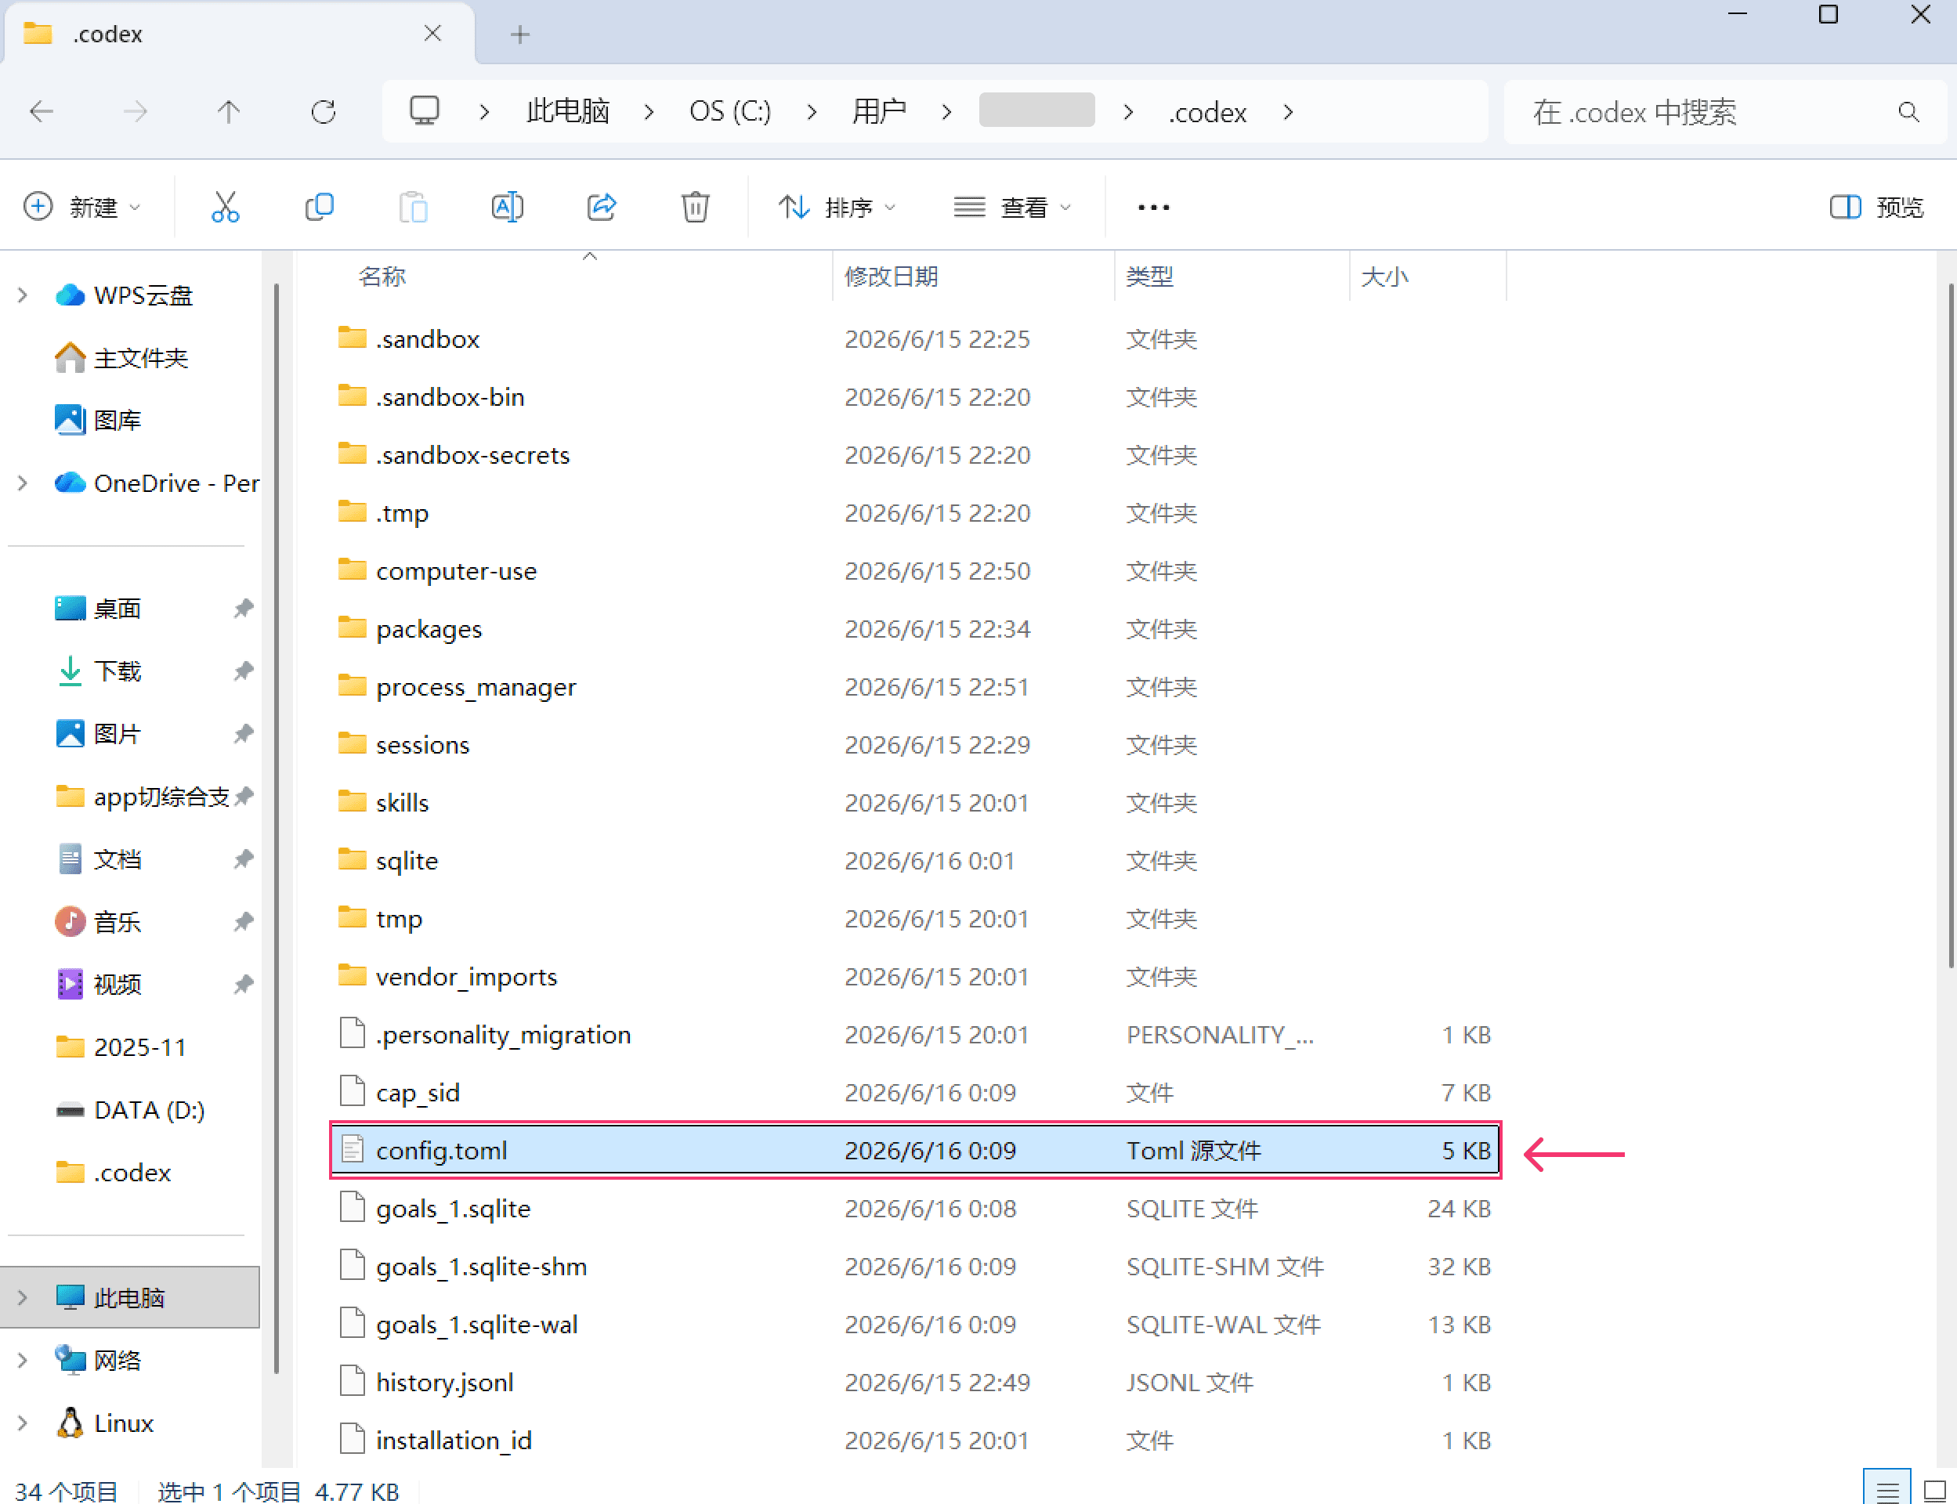The width and height of the screenshot is (1957, 1504).
Task: Select the goals_1.sqlite file
Action: pyautogui.click(x=915, y=1209)
